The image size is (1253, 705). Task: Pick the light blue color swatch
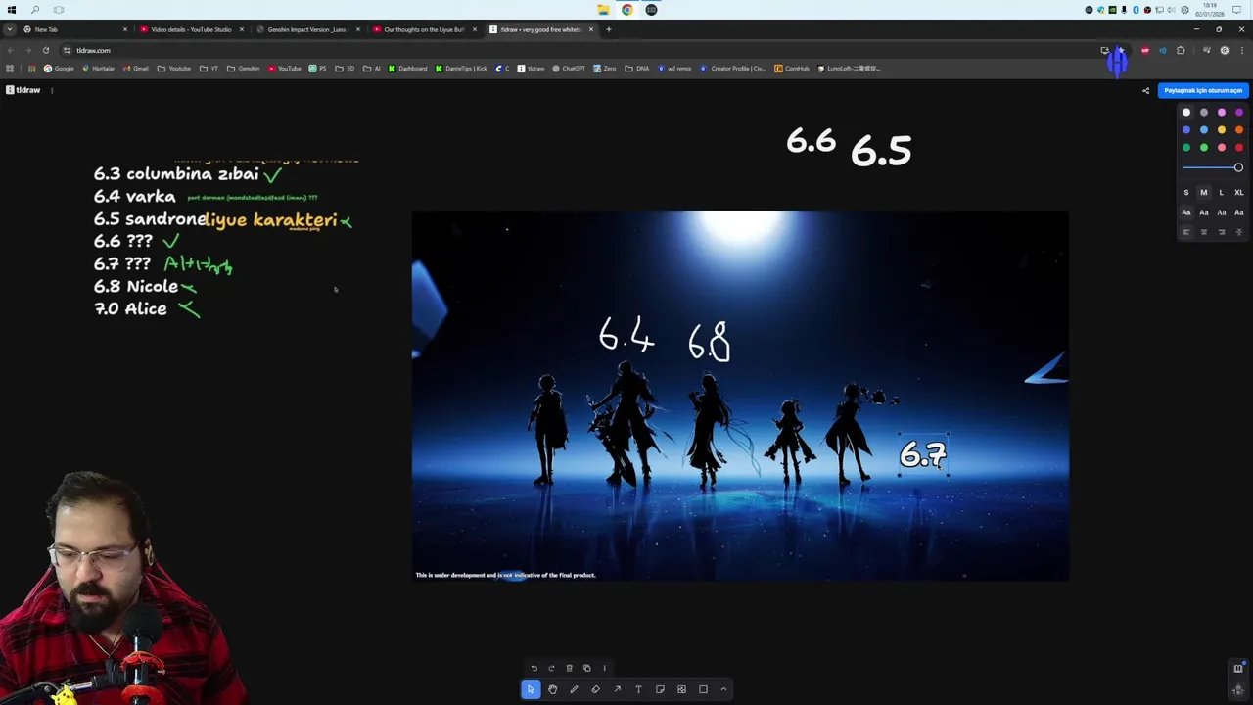pos(1204,130)
